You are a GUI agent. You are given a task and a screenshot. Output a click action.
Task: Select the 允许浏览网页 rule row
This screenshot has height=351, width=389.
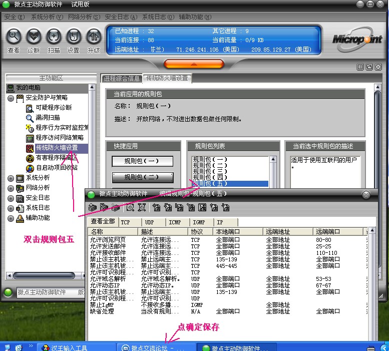(x=228, y=240)
